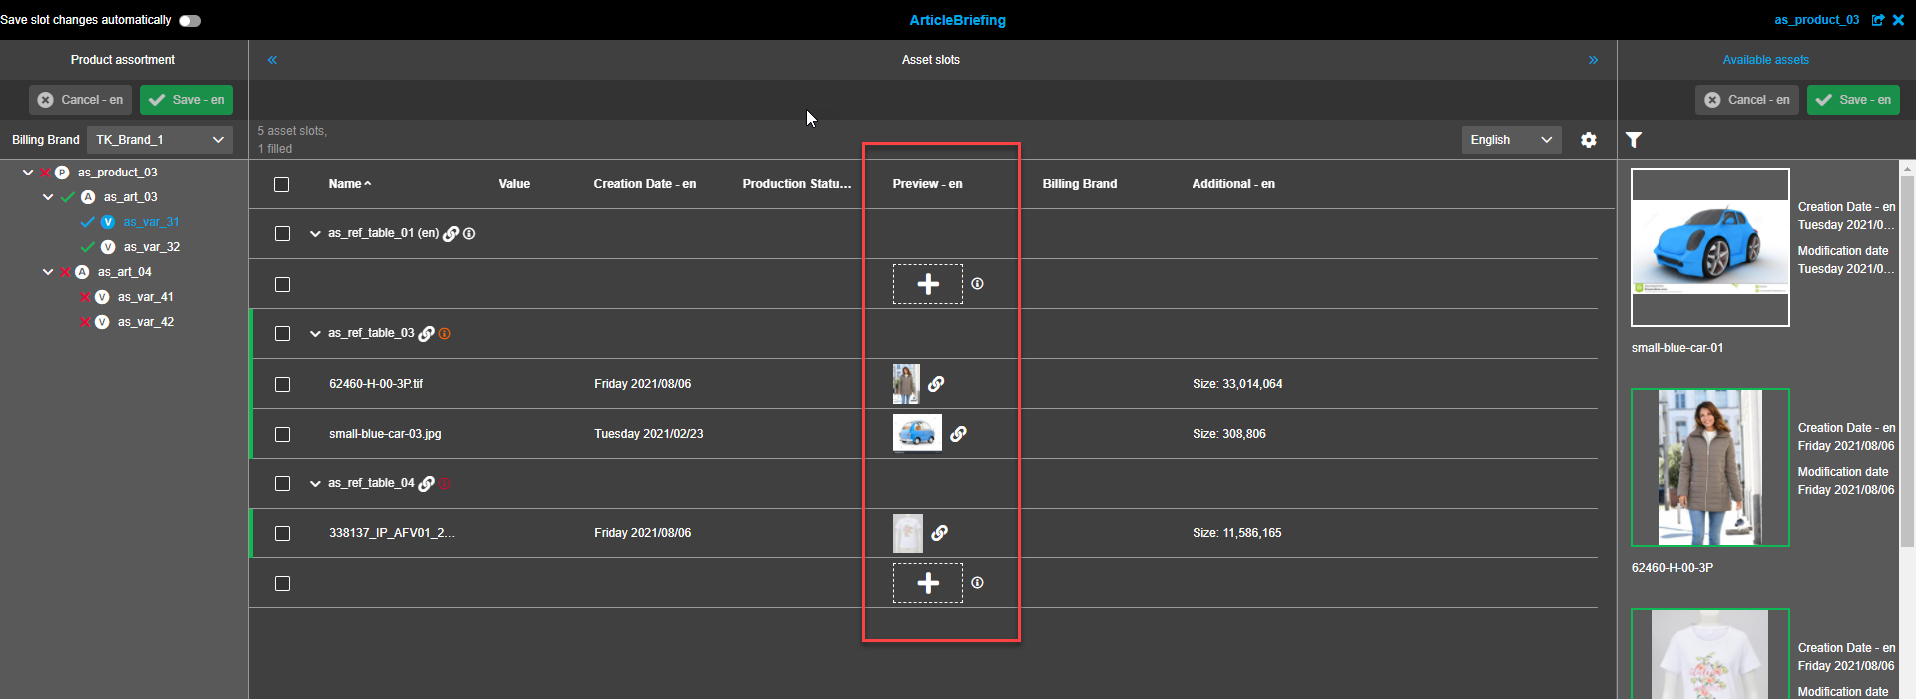The width and height of the screenshot is (1916, 699).
Task: Open preview thumbnail of 338137_IP_AFV01 row
Action: 908,533
